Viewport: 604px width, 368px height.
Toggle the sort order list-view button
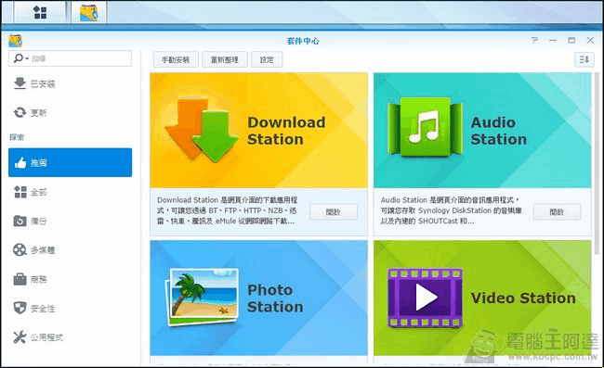584,59
